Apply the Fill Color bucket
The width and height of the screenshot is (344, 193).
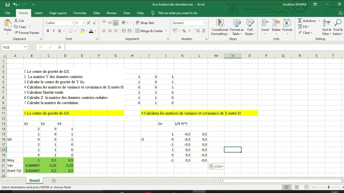tap(82, 31)
